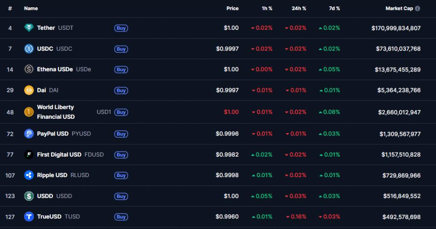Click the Tether coin logo icon

[x=29, y=28]
